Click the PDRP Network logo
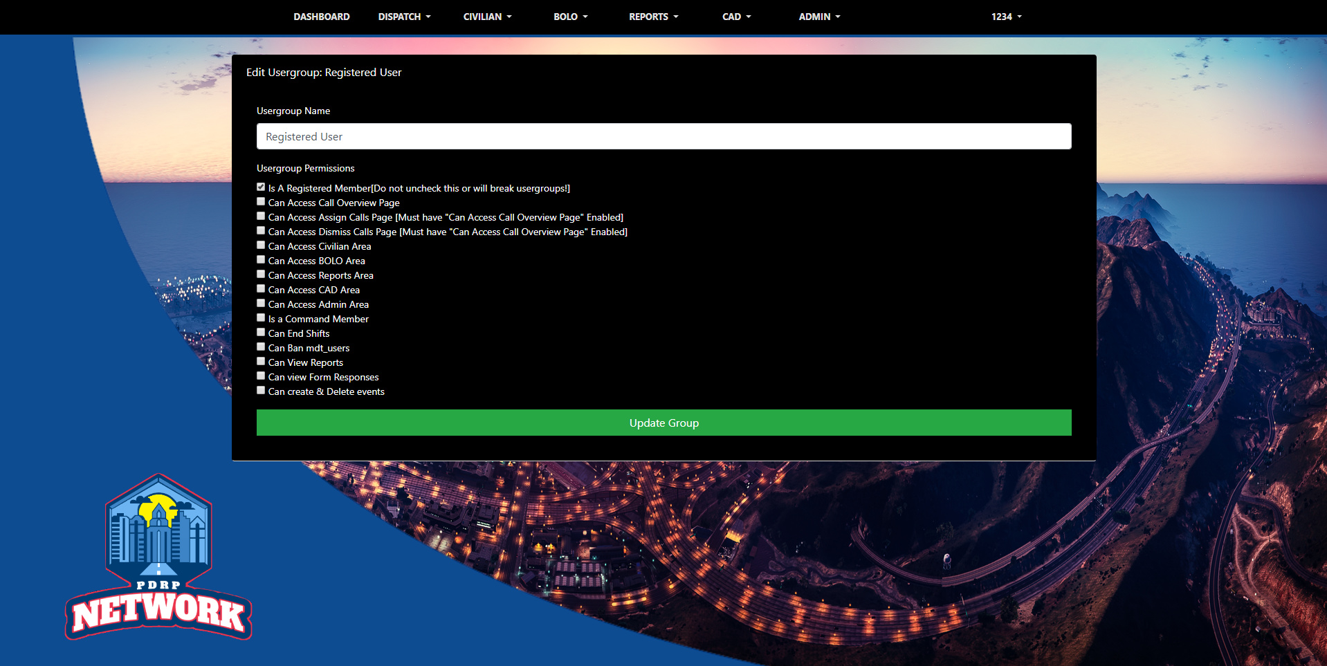The height and width of the screenshot is (666, 1327). click(x=158, y=557)
